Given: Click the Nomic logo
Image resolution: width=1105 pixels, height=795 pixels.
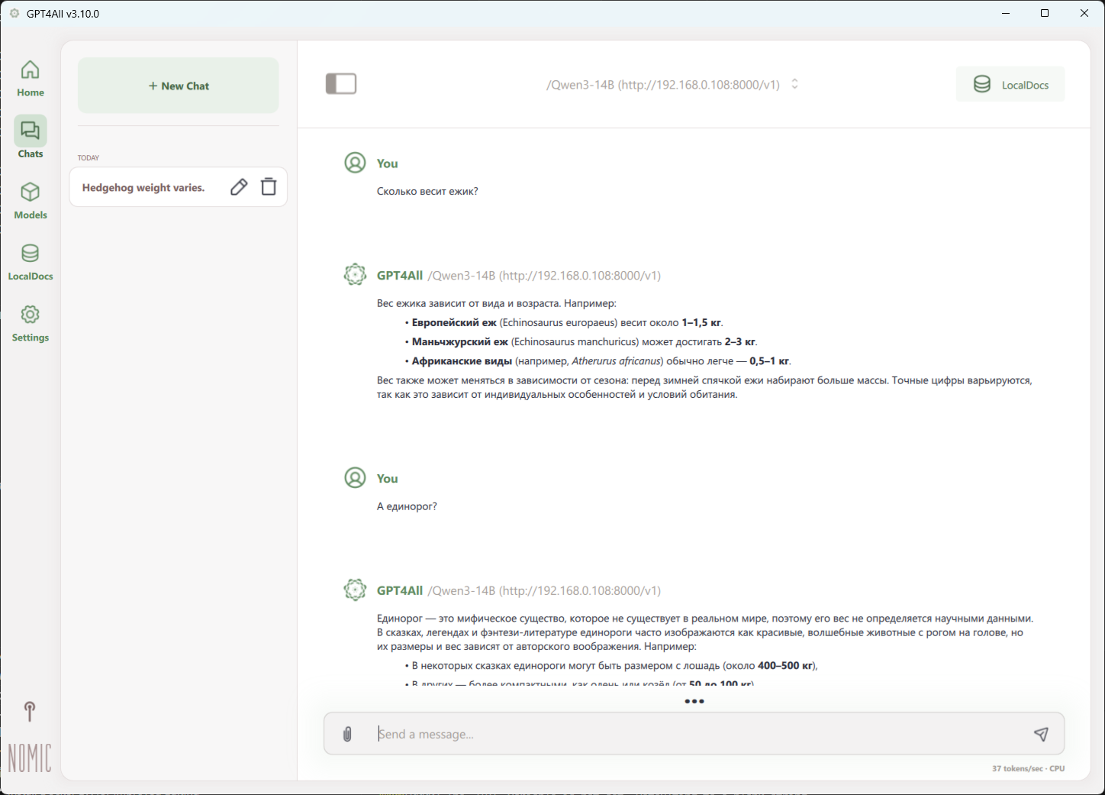Looking at the screenshot, I should point(30,758).
